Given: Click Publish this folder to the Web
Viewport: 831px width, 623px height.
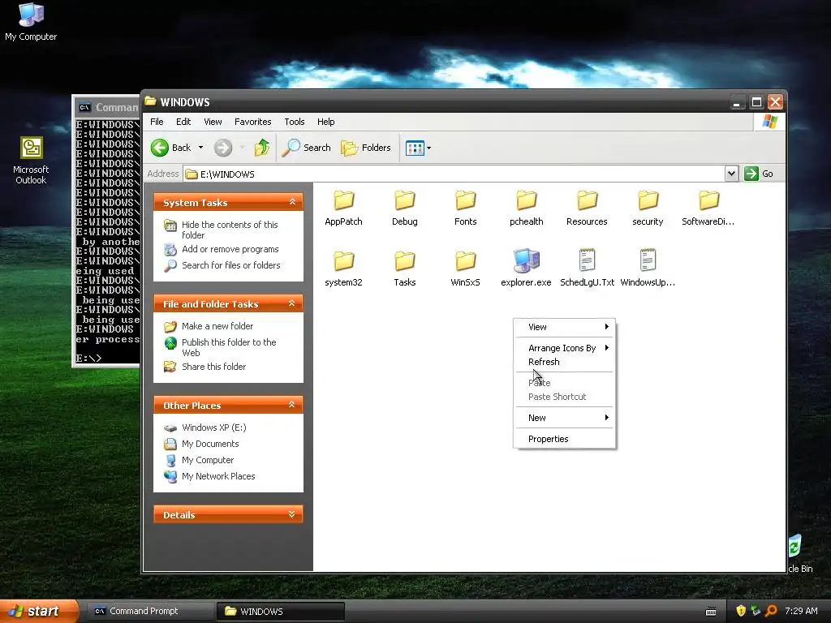Looking at the screenshot, I should (229, 347).
